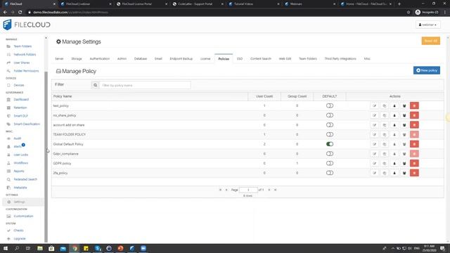Open Alerts in sidebar
This screenshot has width=450, height=253.
point(18,147)
